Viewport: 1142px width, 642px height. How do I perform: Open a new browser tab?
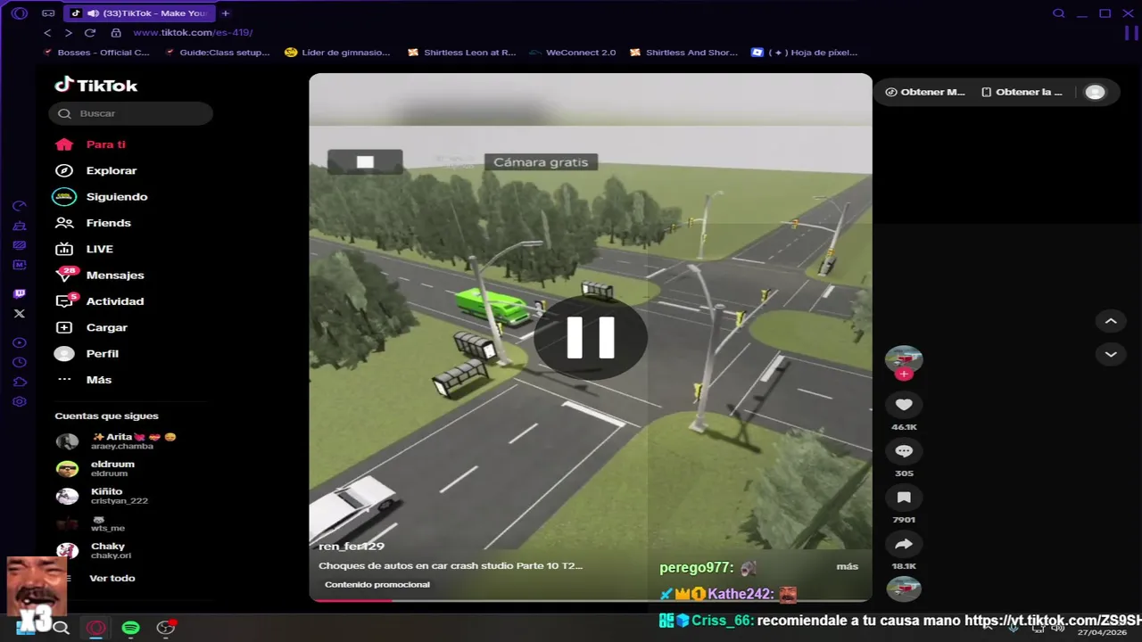226,13
